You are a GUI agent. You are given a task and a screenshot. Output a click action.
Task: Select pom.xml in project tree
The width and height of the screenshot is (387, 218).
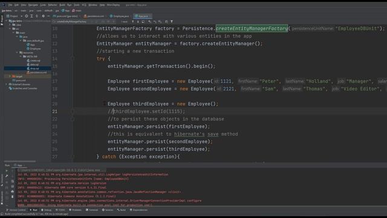tap(19, 81)
